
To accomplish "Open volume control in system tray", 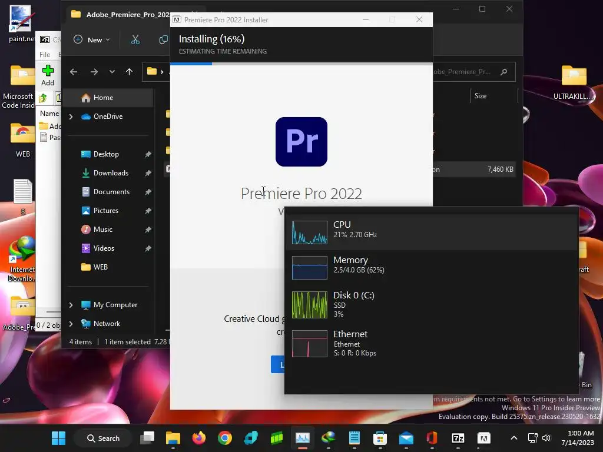I will pos(546,438).
